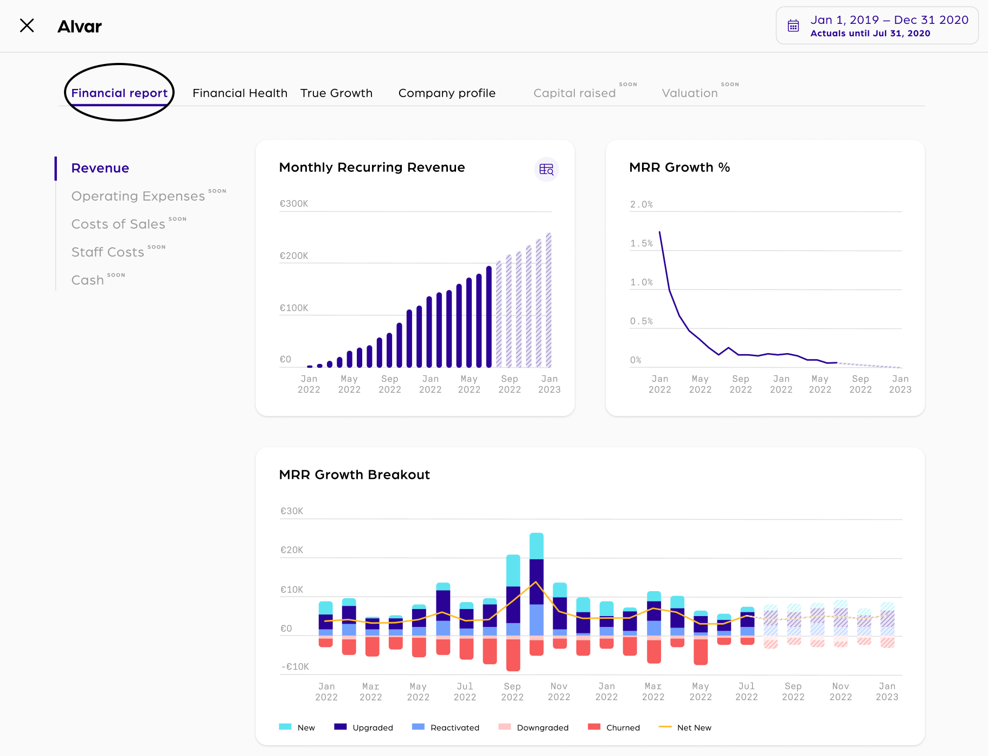
Task: Click the tallest bar in MRR Growth Breakout
Action: [x=536, y=594]
